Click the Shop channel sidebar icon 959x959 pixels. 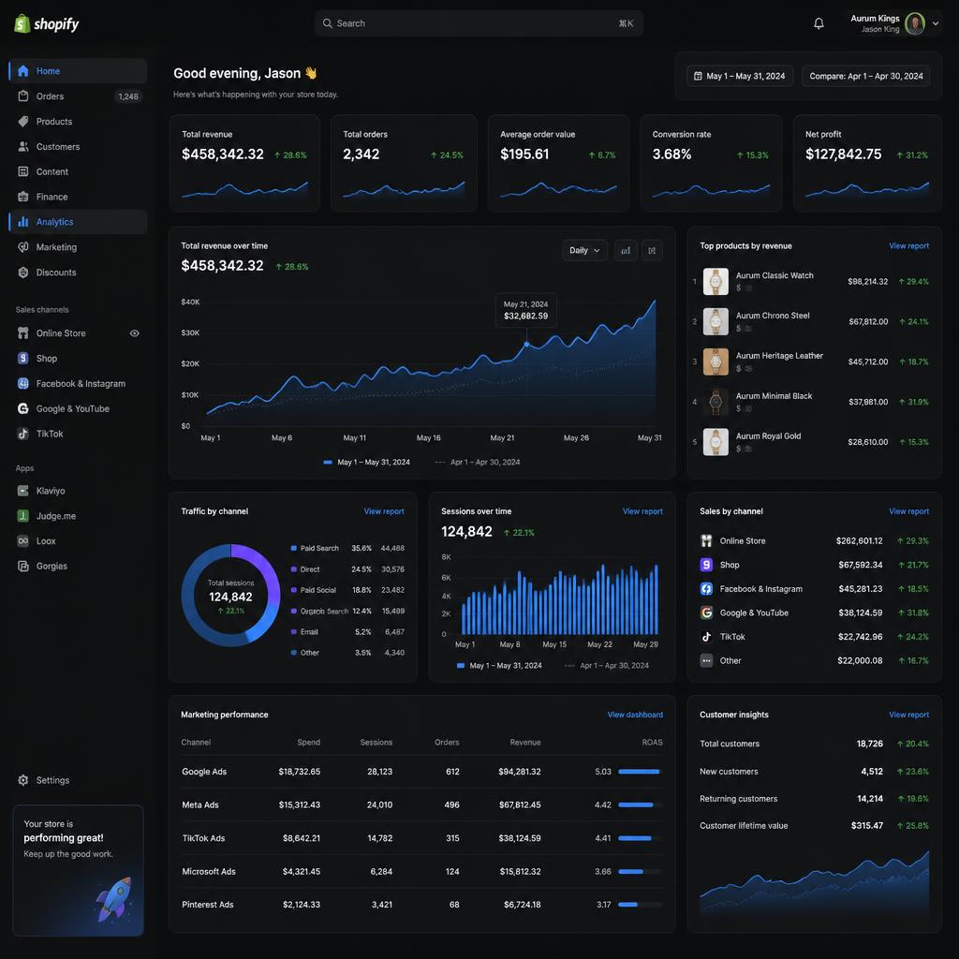point(23,358)
